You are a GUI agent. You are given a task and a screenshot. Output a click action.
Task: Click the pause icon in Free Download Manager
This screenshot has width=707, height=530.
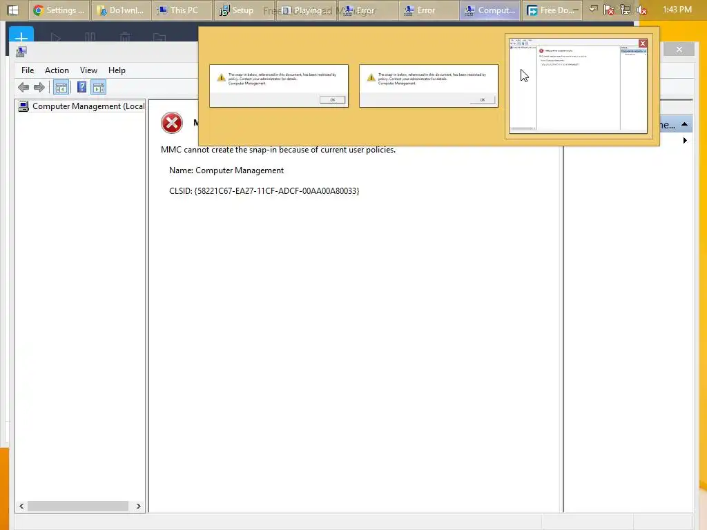tap(90, 37)
